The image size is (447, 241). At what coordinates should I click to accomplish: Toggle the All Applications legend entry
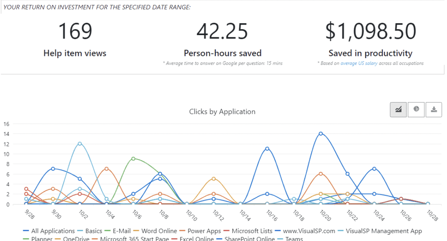coord(53,231)
